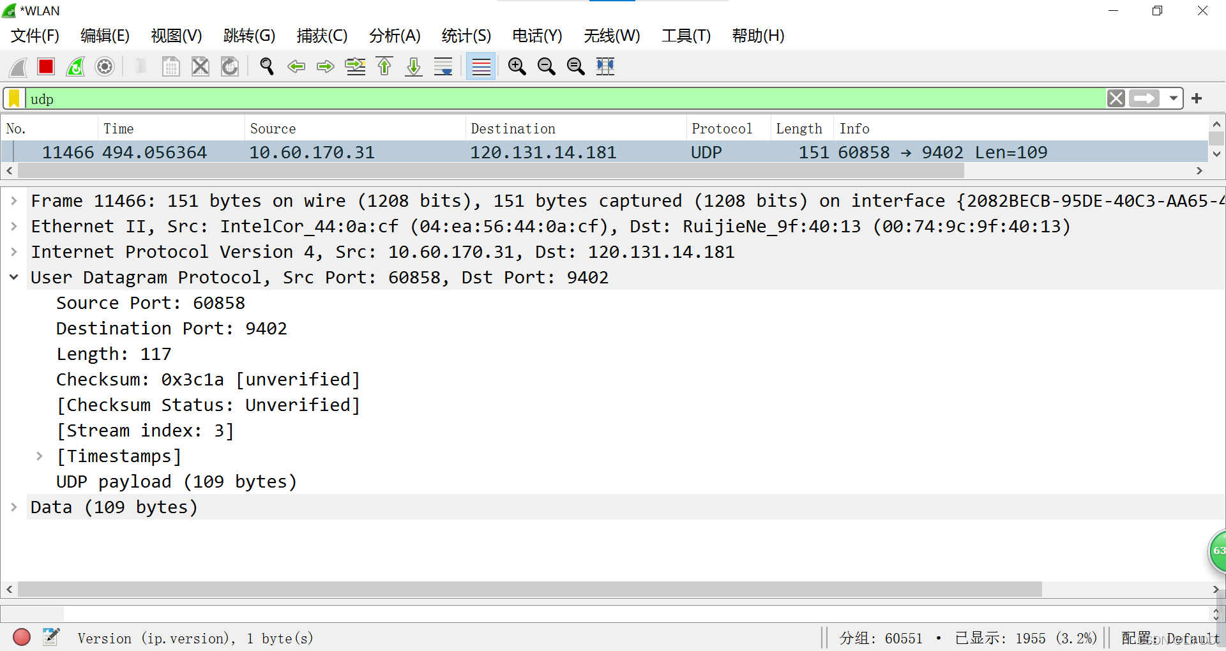This screenshot has width=1226, height=651.
Task: Toggle auto-scroll during live capture
Action: point(443,66)
